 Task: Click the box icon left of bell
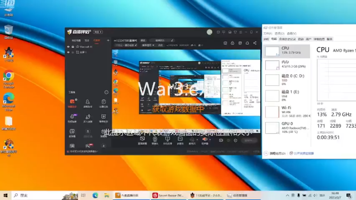(240, 43)
